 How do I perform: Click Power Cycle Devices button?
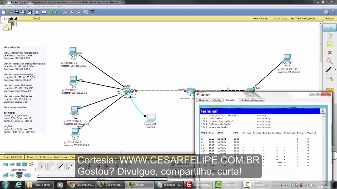pyautogui.click(x=40, y=157)
